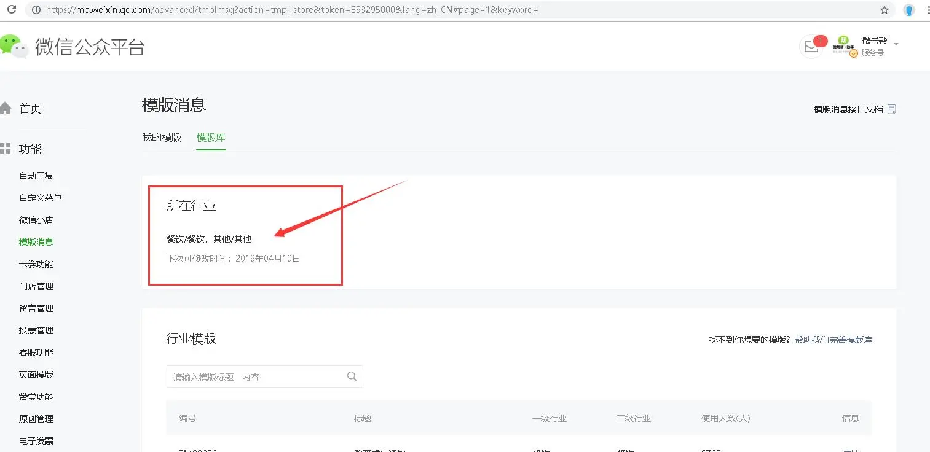Click the 模版消息 page heading
This screenshot has width=930, height=452.
point(174,105)
